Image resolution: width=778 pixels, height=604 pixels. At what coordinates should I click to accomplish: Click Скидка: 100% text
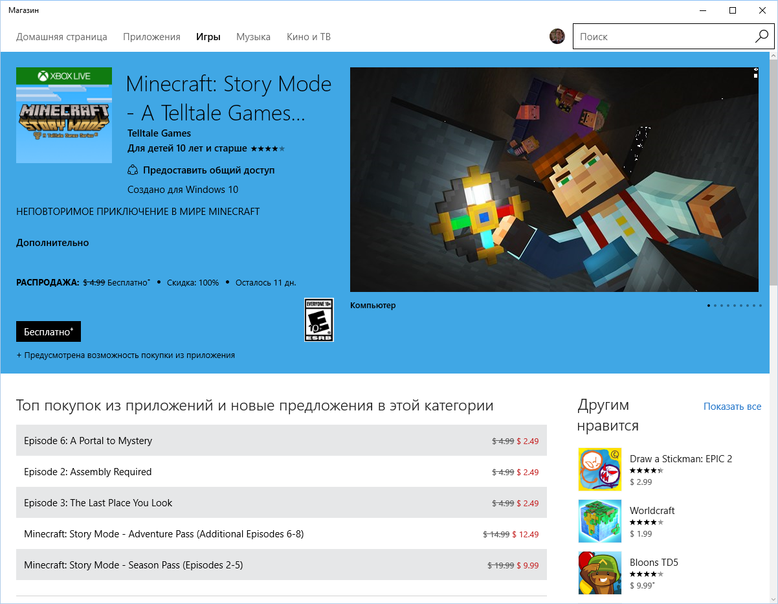pyautogui.click(x=193, y=283)
